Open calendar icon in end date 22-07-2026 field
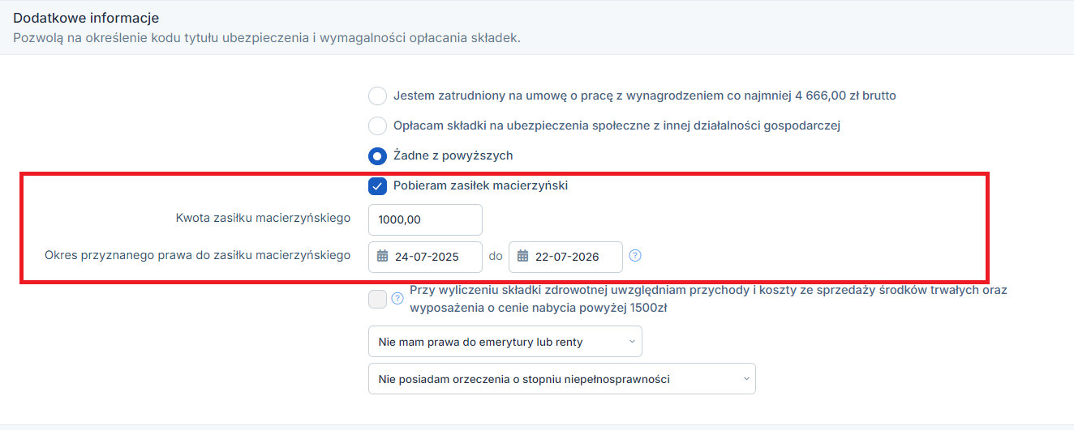The height and width of the screenshot is (430, 1074). [x=523, y=257]
